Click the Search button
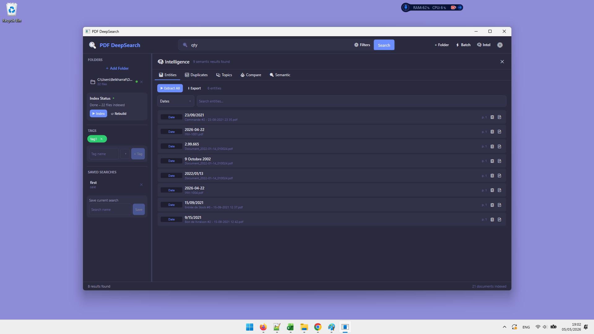This screenshot has height=334, width=594. coord(384,45)
